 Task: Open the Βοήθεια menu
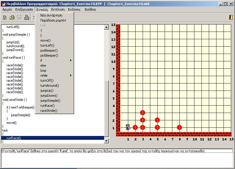click(90, 10)
